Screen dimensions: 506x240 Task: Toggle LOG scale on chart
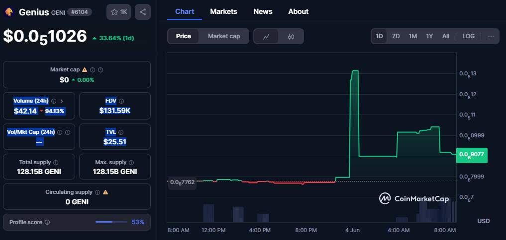pos(468,36)
